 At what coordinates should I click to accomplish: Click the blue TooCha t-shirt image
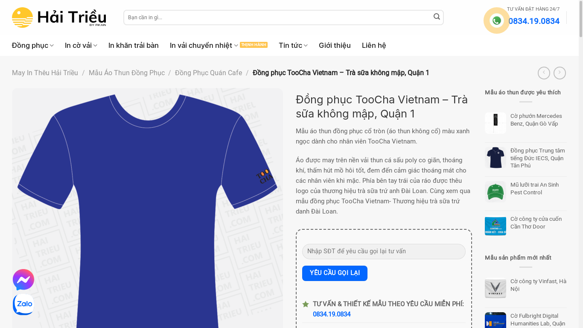coord(147,208)
